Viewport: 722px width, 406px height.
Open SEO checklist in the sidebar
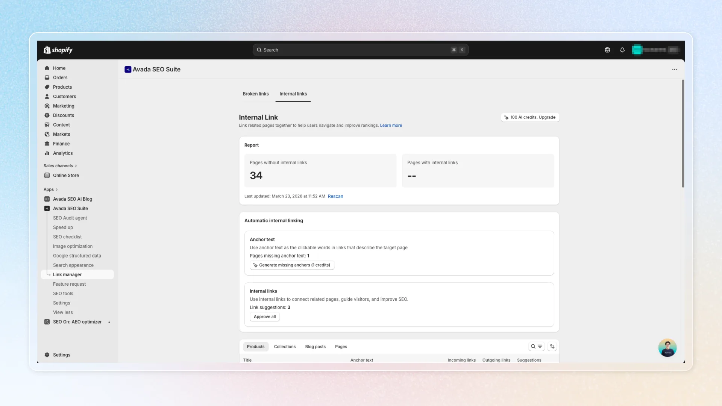(67, 237)
